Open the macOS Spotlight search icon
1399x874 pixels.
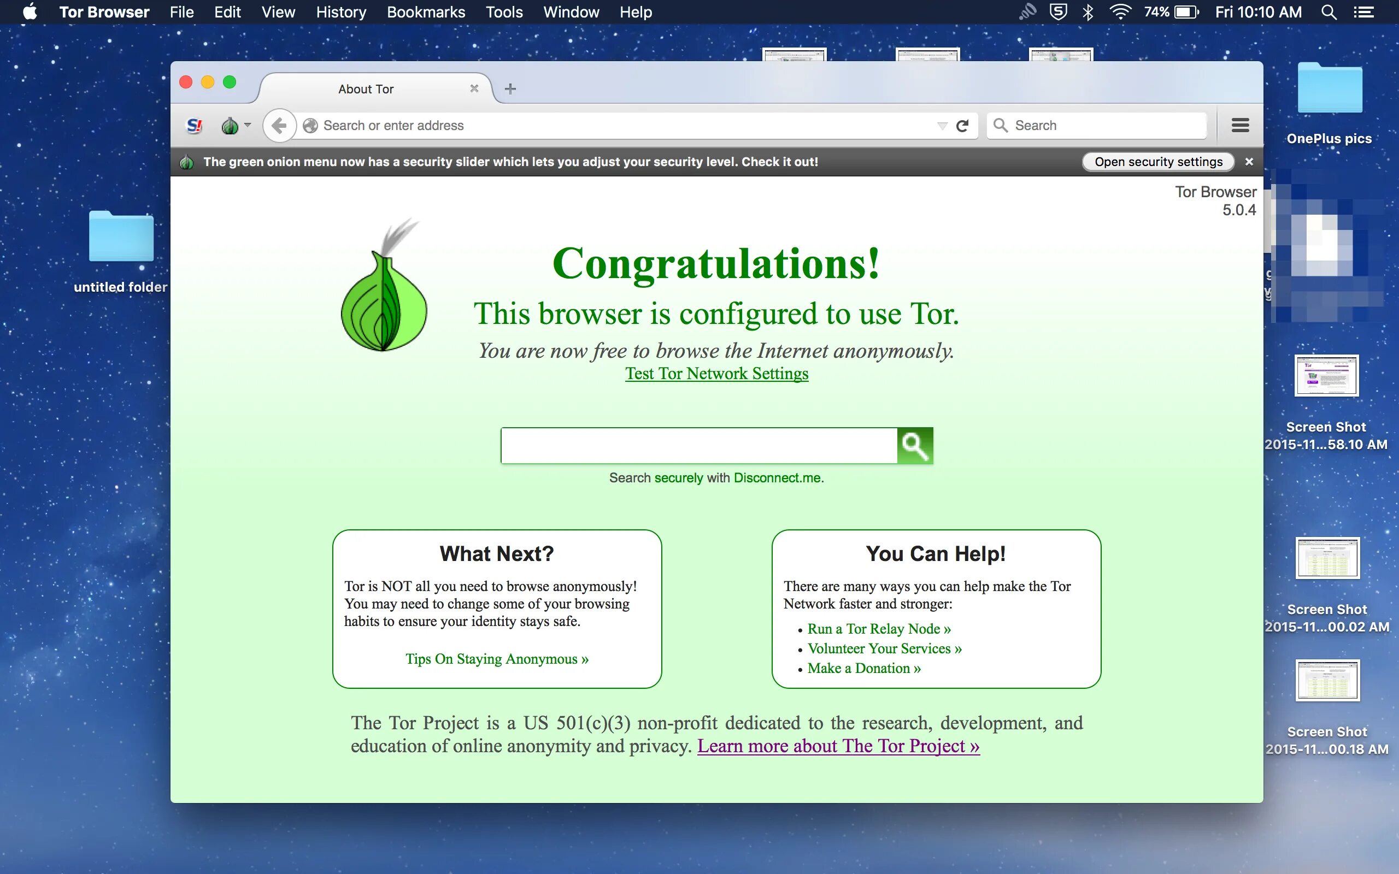1329,12
